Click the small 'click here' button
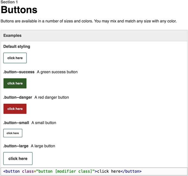Viewport: 188px width, 176px height. click(x=13, y=133)
